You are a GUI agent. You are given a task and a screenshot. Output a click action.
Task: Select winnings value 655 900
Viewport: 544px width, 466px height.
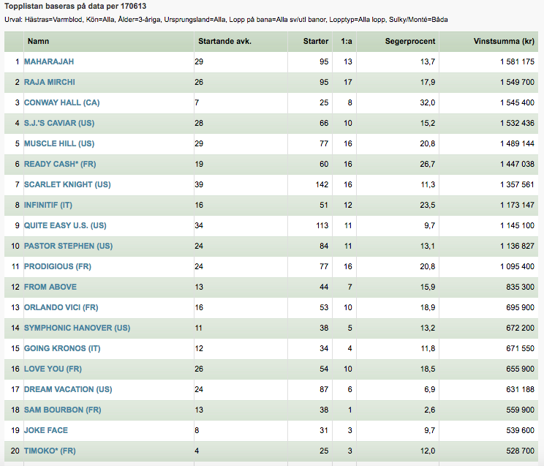click(520, 369)
